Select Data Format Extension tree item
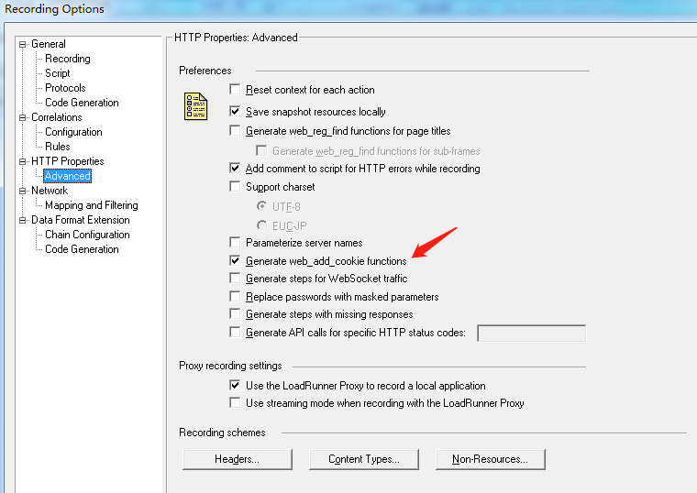This screenshot has height=493, width=697. coord(81,220)
